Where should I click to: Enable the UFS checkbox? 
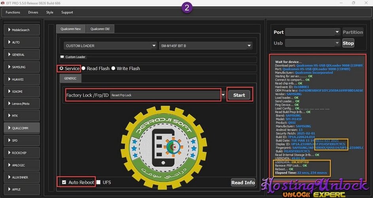(98, 182)
